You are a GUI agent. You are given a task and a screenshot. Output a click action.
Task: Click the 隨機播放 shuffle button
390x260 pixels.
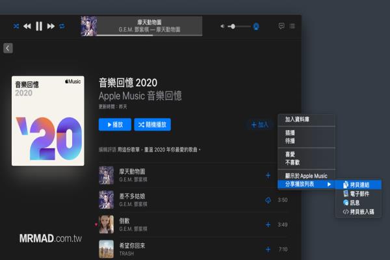click(153, 125)
